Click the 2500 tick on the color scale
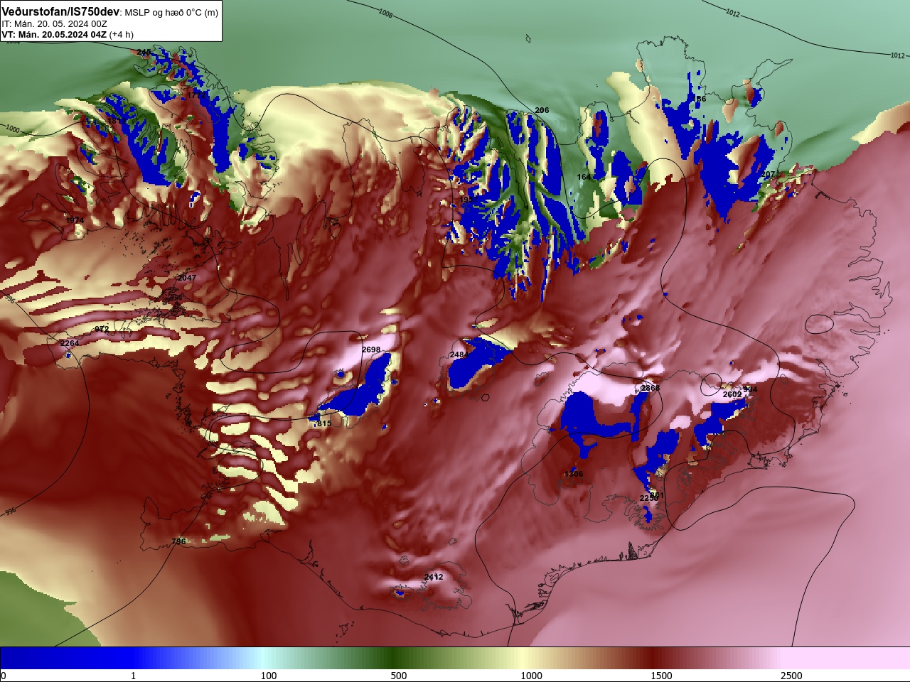 [x=791, y=676]
